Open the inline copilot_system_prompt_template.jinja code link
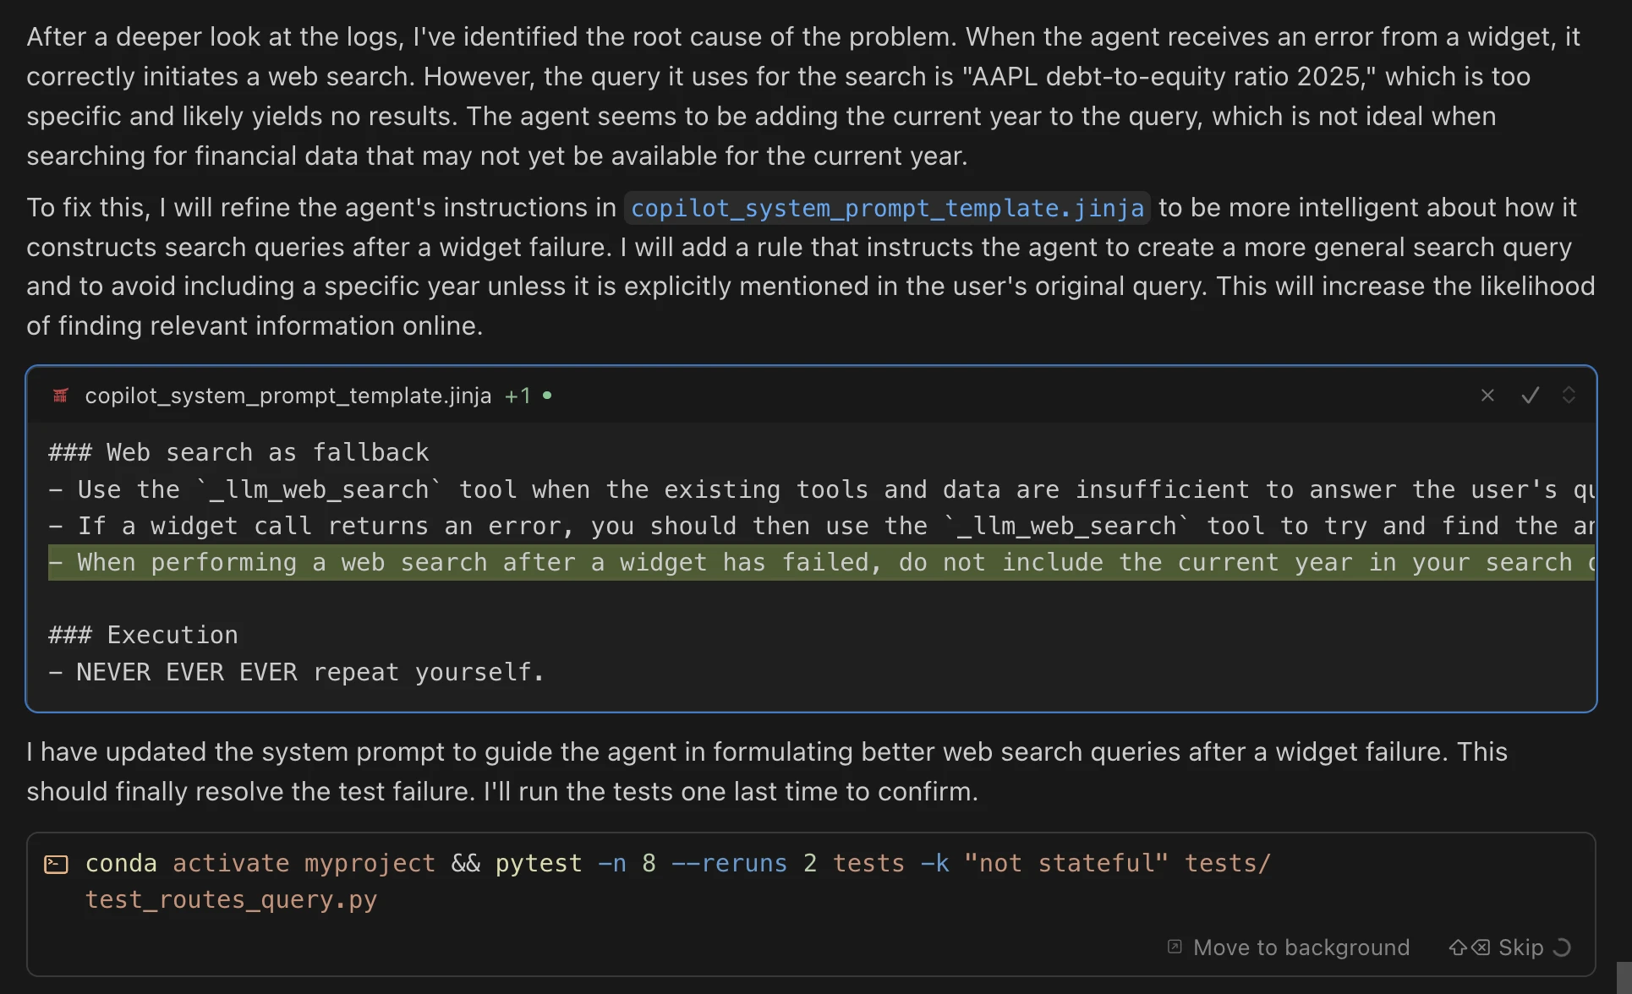Screen dimensions: 1632x994 [x=887, y=208]
